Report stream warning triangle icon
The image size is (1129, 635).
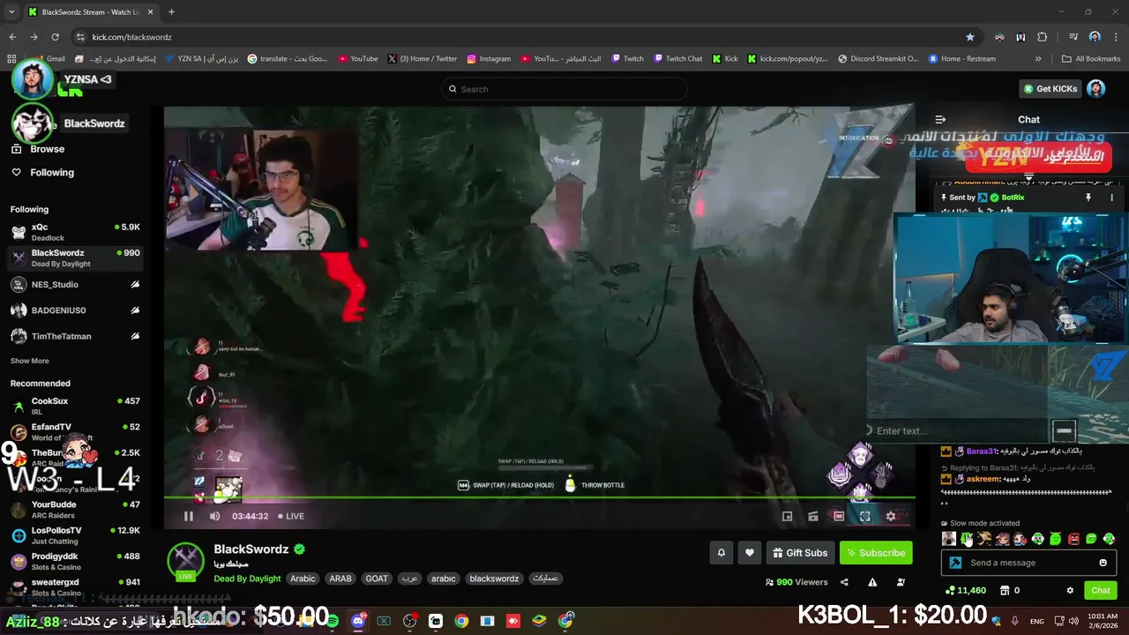[872, 582]
